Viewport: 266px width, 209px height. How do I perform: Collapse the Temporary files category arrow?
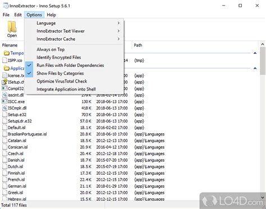pyautogui.click(x=255, y=53)
